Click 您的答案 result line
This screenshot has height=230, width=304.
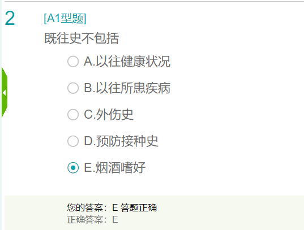[112, 208]
